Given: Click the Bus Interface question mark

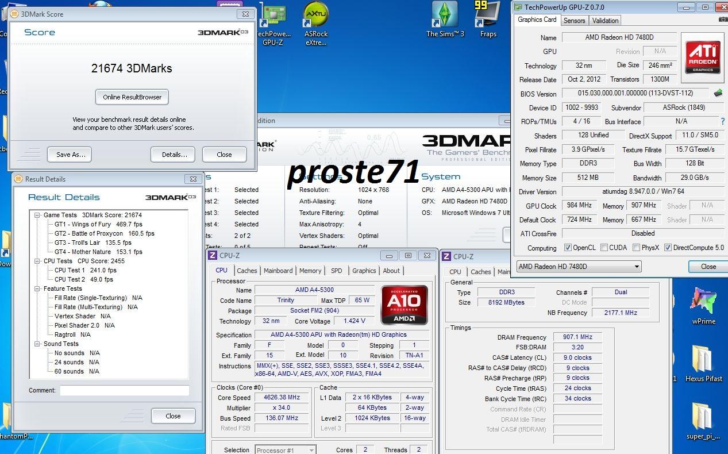Looking at the screenshot, I should pyautogui.click(x=723, y=121).
